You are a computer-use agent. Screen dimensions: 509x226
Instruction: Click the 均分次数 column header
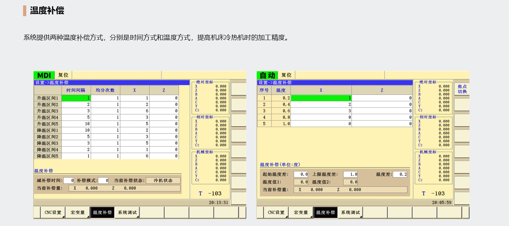(105, 90)
